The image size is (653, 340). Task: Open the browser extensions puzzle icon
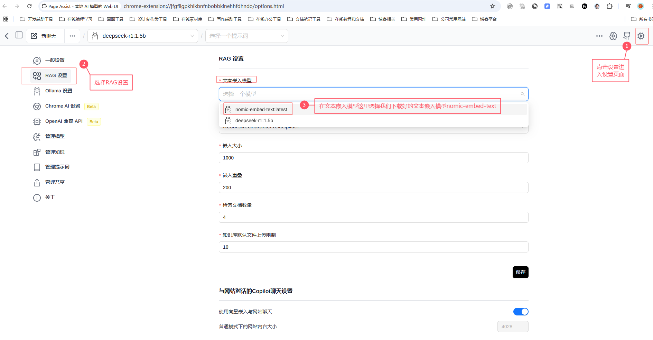(610, 6)
